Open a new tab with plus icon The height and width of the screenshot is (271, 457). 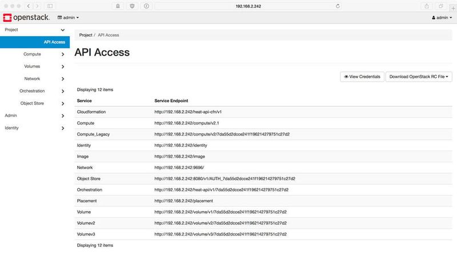point(453,8)
